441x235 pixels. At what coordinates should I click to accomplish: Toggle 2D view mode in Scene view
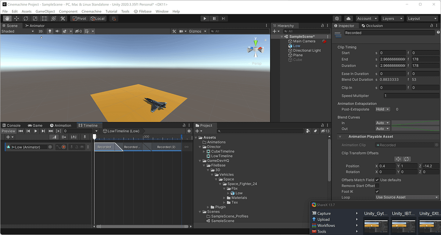click(x=41, y=31)
